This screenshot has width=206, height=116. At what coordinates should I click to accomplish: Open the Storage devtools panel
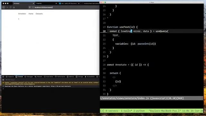(x=80, y=77)
